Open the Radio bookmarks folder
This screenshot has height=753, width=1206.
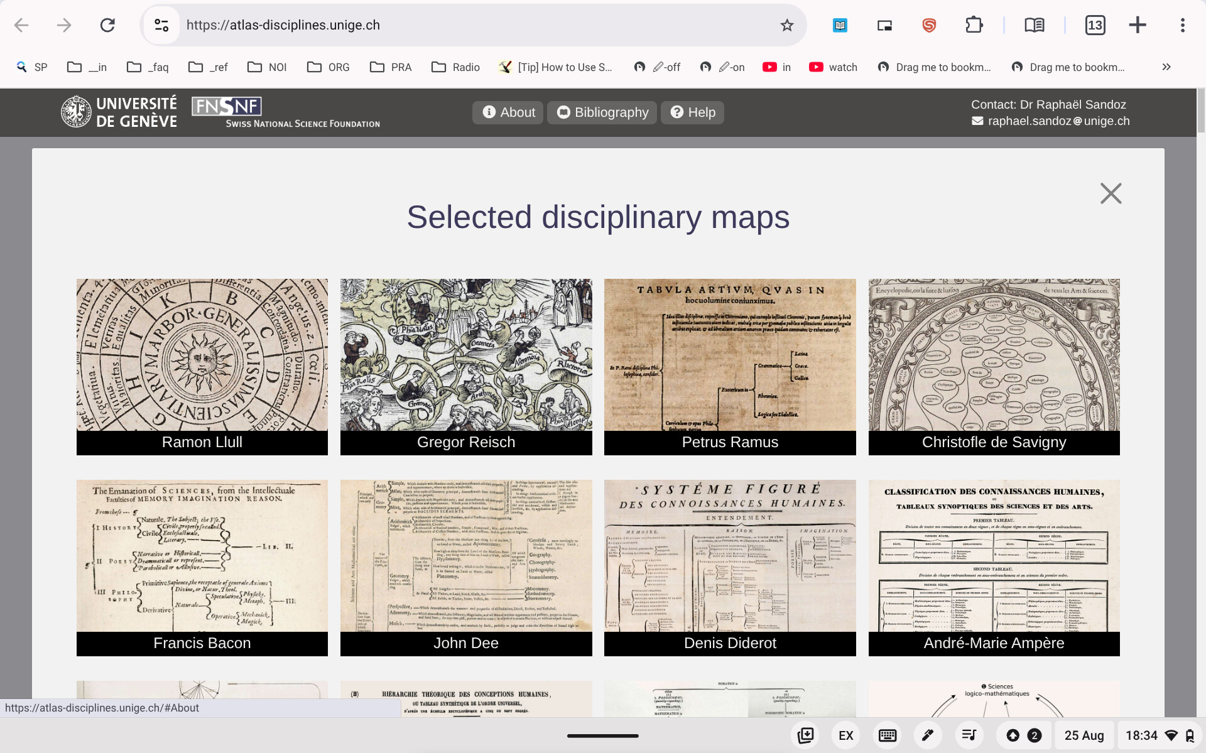click(455, 67)
